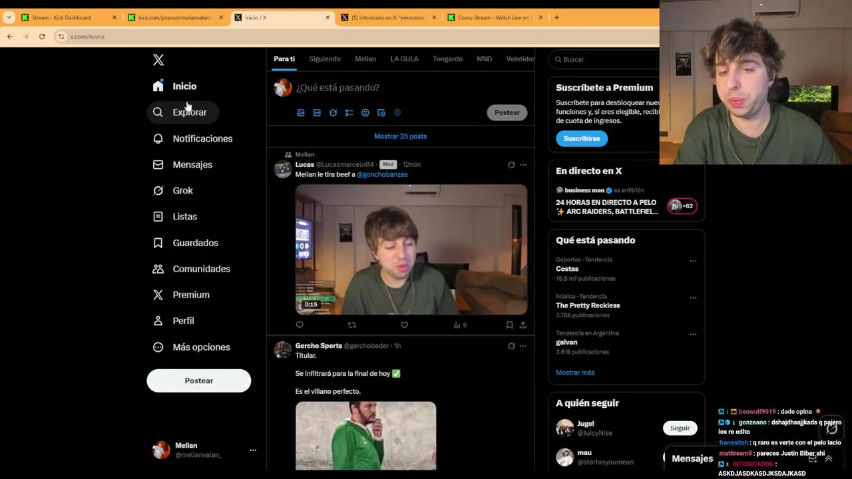The height and width of the screenshot is (479, 852).
Task: Open Comunidades in the sidebar
Action: 192,269
